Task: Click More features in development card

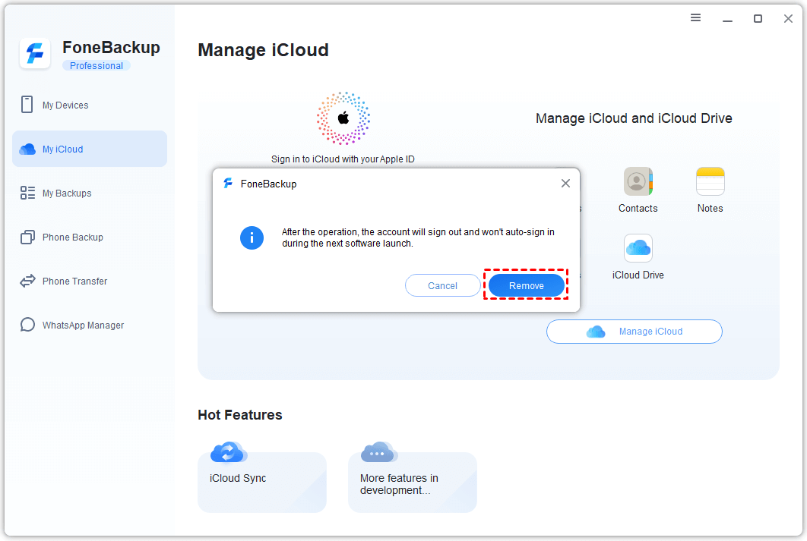Action: click(413, 483)
